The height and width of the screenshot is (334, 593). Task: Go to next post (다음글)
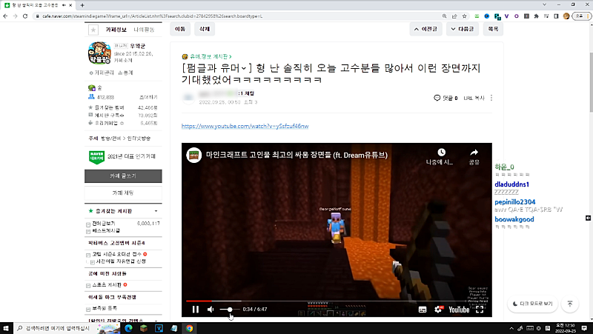coord(463,29)
